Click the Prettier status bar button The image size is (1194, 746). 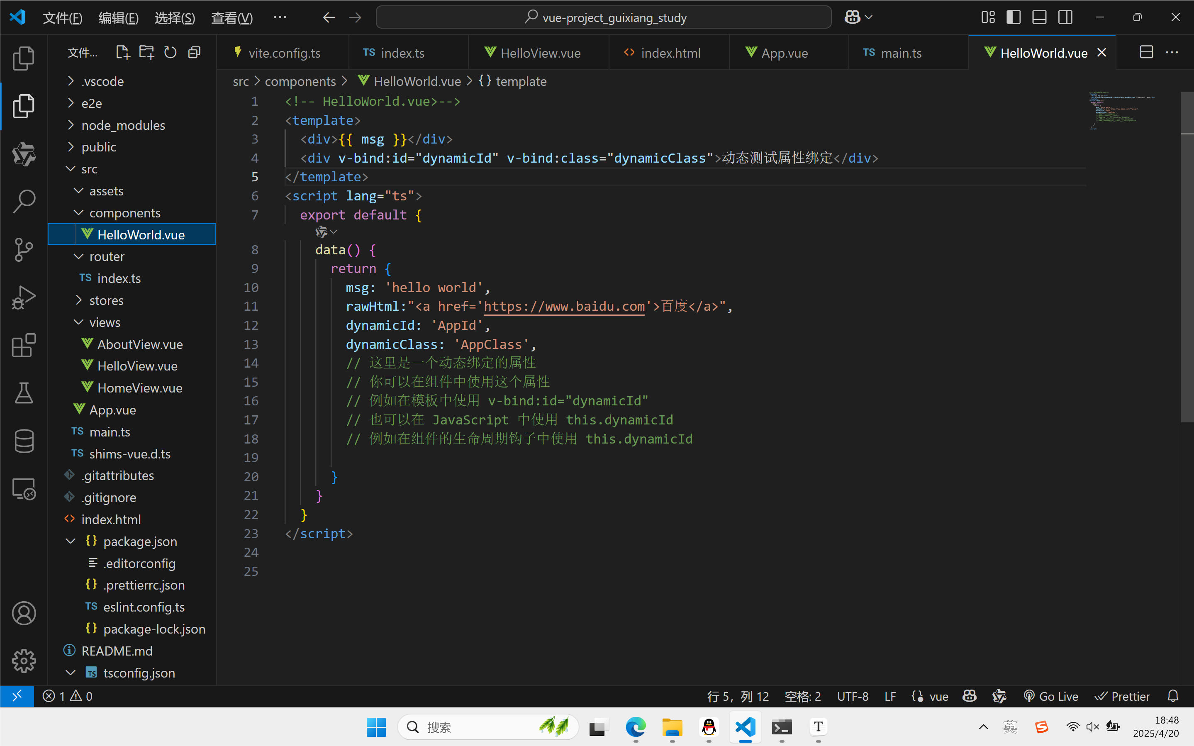click(x=1123, y=696)
